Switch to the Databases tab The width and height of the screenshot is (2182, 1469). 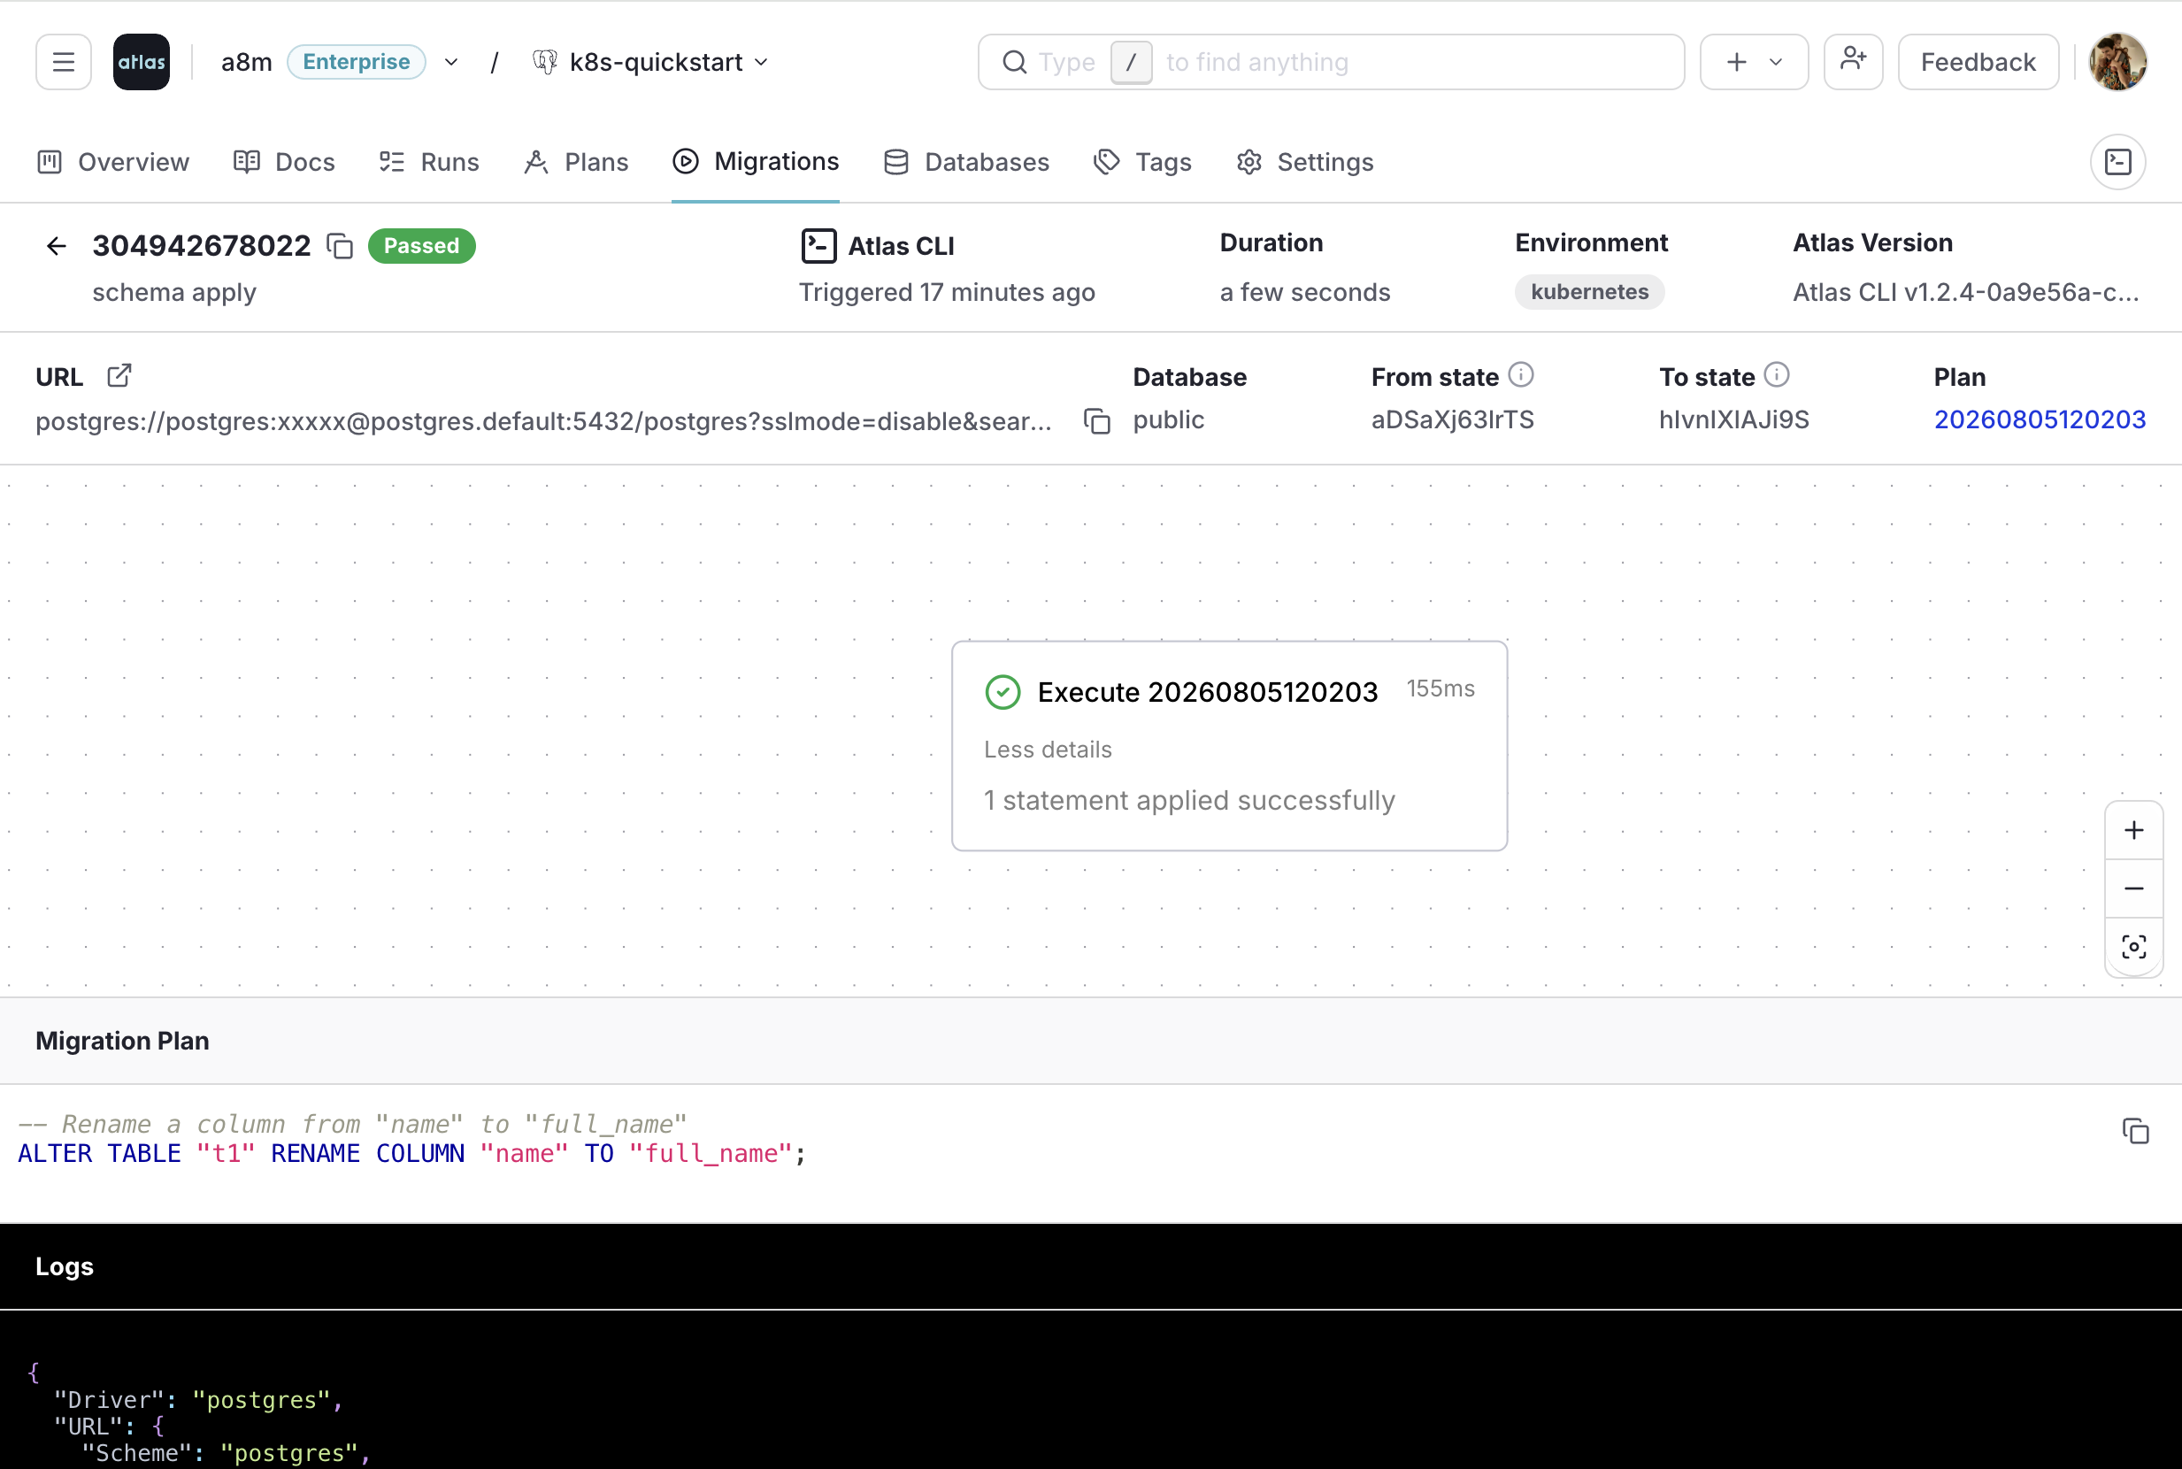tap(965, 162)
